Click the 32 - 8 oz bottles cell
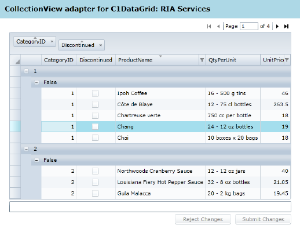The image size is (300, 225). click(233, 182)
